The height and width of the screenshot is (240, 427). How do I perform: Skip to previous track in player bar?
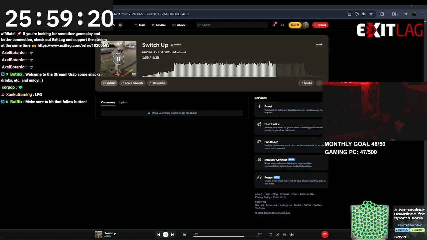click(x=158, y=235)
